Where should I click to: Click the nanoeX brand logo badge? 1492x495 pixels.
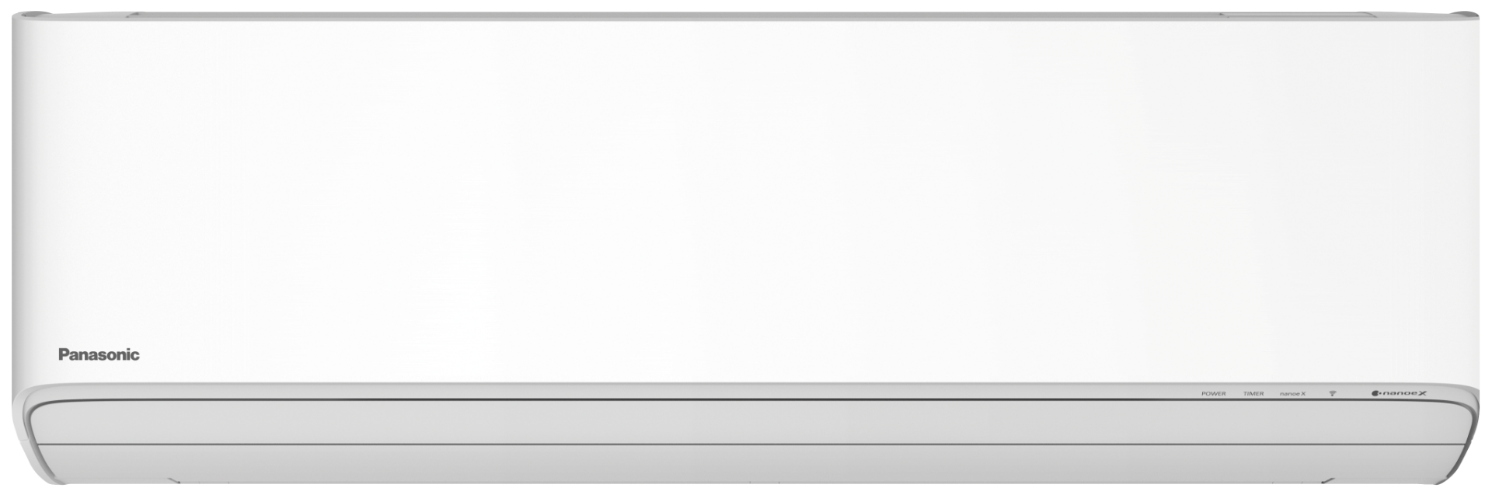(x=1400, y=393)
